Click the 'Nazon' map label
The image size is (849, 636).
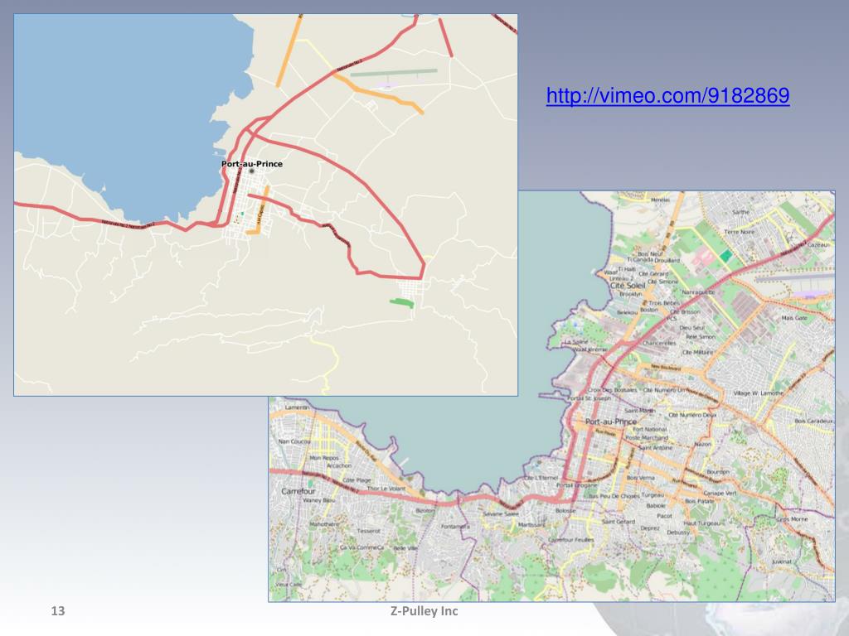tap(702, 444)
